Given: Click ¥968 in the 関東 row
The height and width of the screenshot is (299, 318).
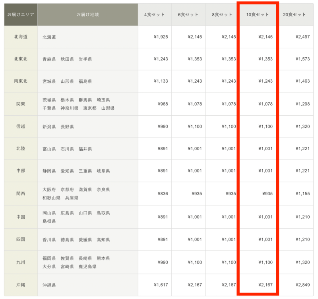Looking at the screenshot, I should coord(163,104).
